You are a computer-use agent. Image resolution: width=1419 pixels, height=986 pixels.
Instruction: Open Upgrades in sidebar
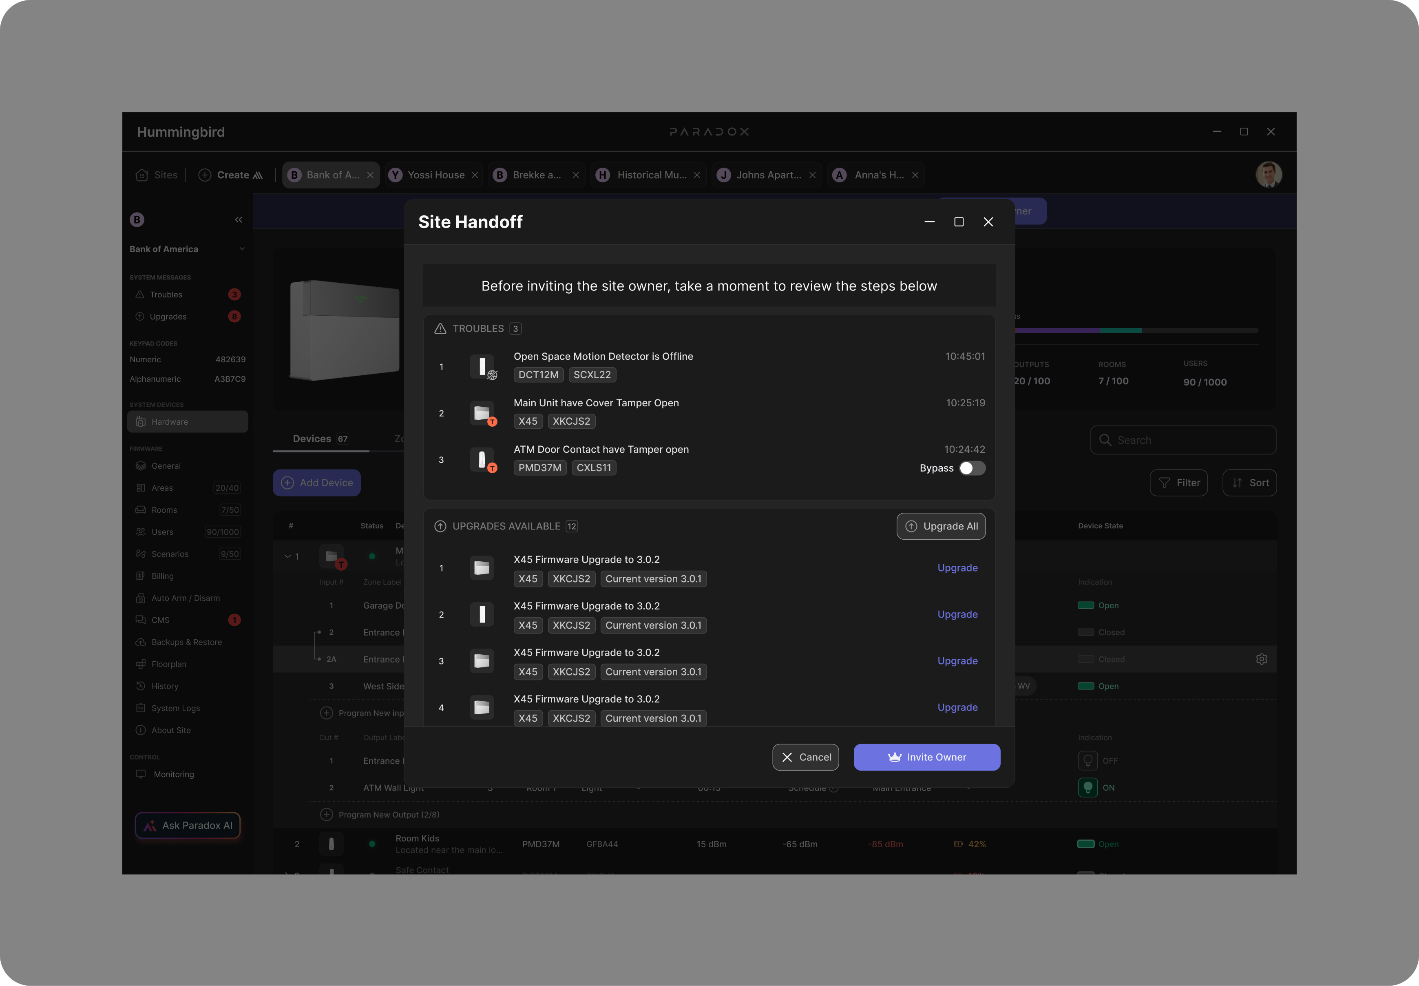[x=187, y=316]
